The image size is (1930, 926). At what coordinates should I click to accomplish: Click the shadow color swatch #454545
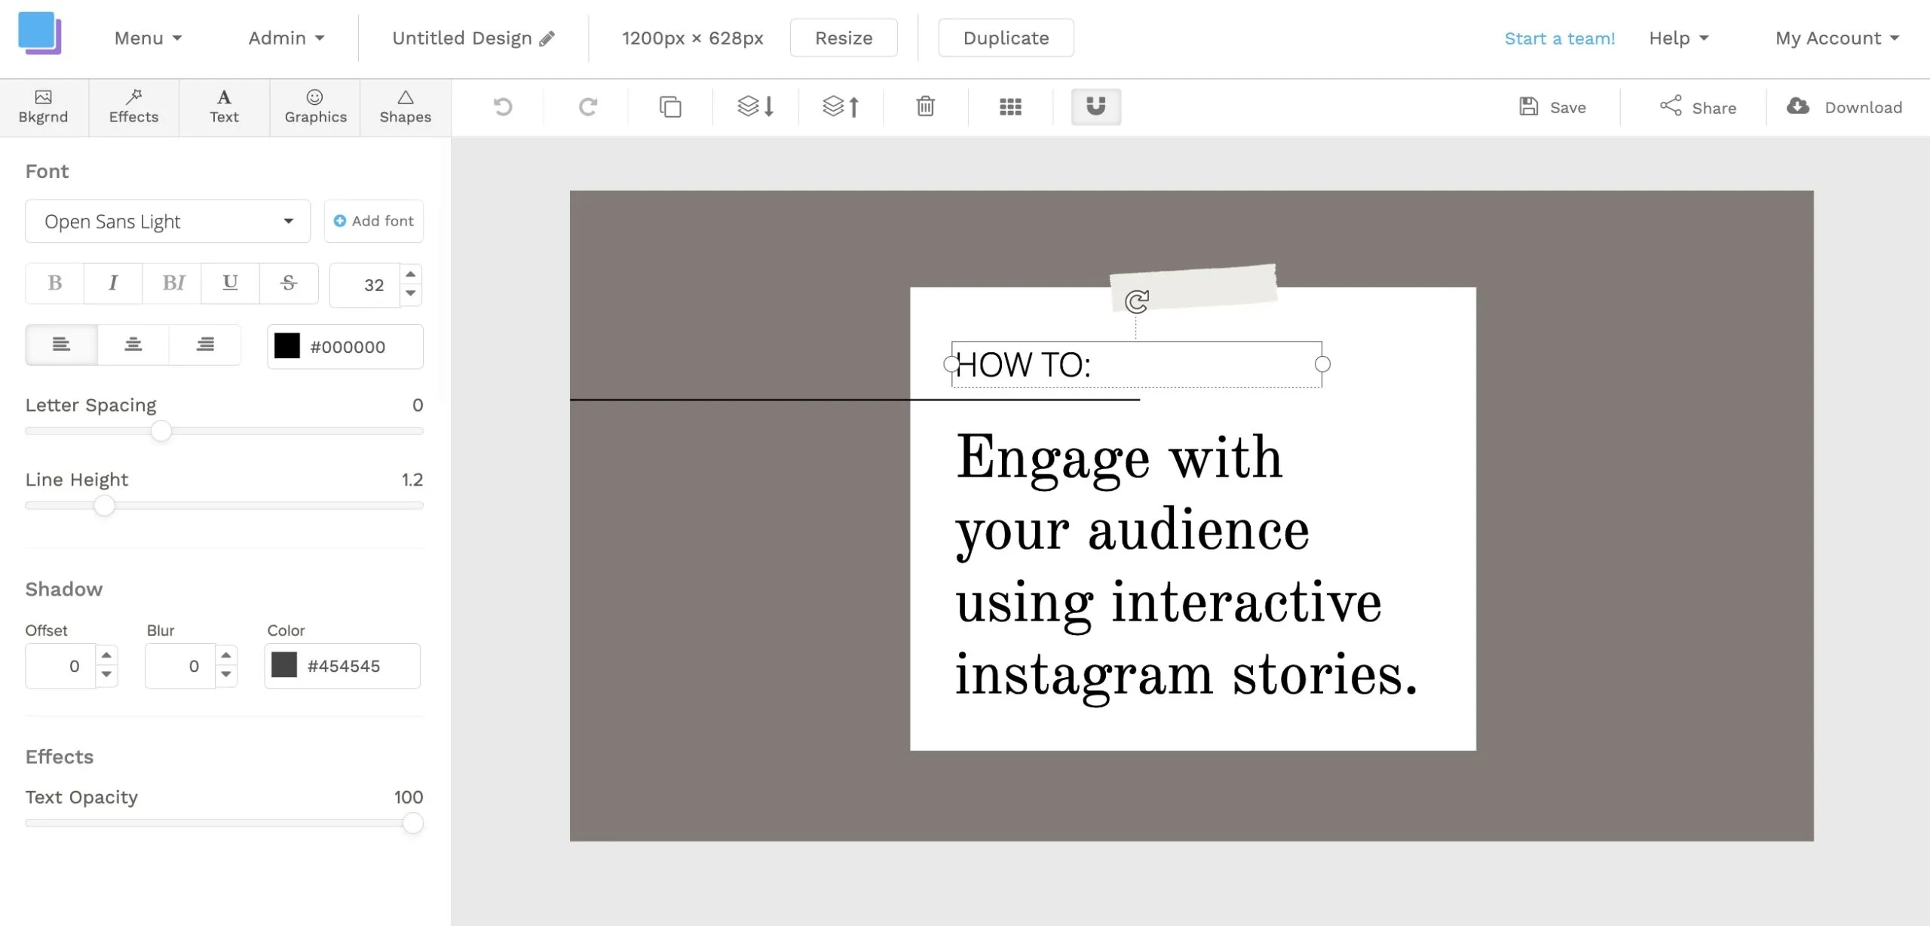(x=283, y=665)
